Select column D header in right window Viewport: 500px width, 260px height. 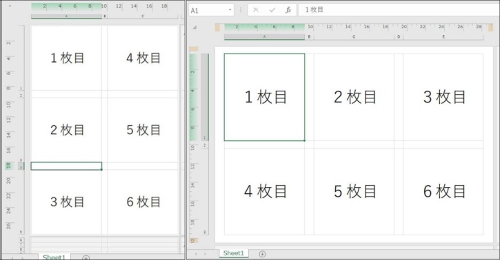point(399,37)
